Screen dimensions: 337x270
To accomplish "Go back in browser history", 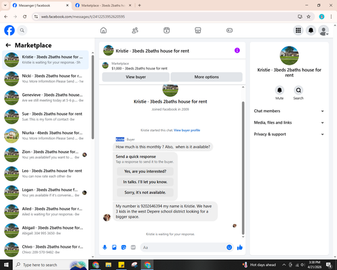I will (6, 17).
